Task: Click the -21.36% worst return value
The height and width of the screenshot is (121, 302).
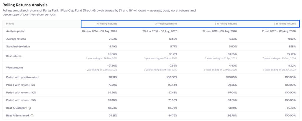Action: pyautogui.click(x=112, y=65)
